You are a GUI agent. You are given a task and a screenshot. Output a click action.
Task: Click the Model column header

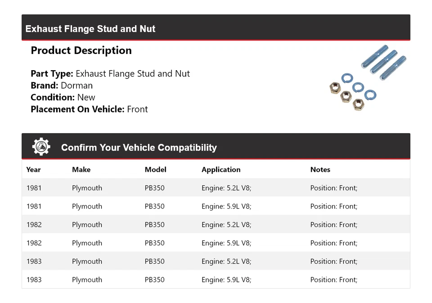point(155,169)
